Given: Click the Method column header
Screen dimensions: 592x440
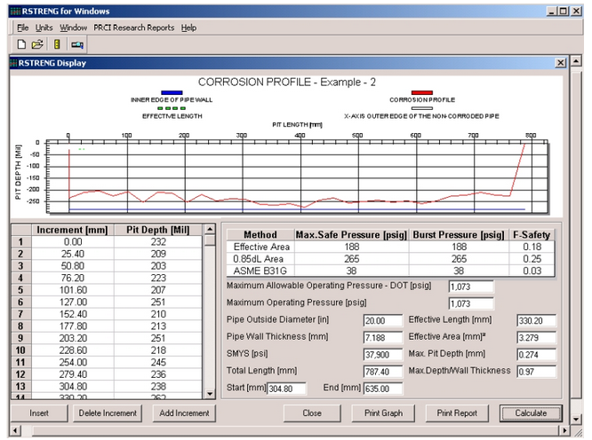Looking at the screenshot, I should (260, 235).
